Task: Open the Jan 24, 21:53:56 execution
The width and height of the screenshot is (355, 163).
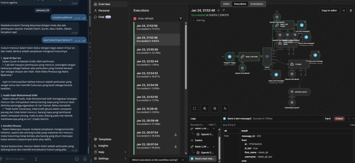Action: pyautogui.click(x=157, y=28)
